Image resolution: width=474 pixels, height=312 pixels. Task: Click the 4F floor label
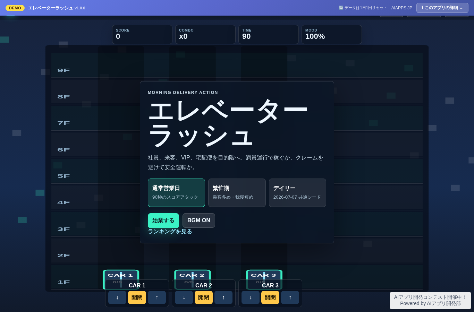(64, 202)
